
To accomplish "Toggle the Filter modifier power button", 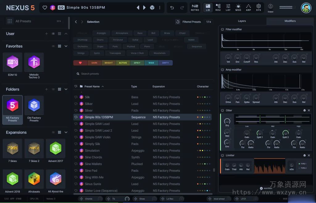I will (222, 29).
